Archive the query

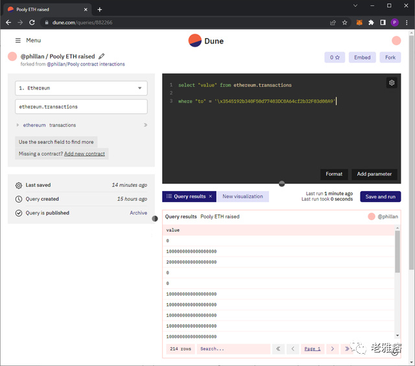click(138, 213)
